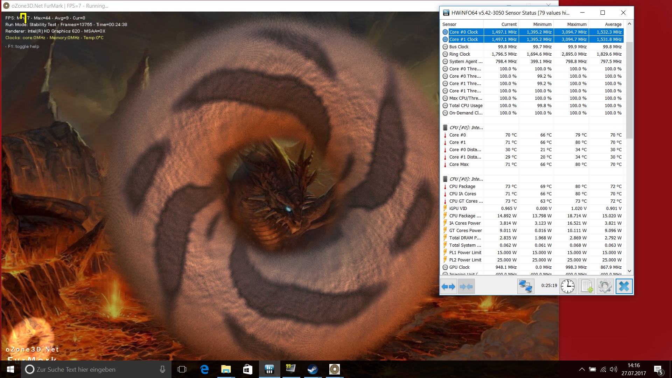Close sensors with the blue X button
This screenshot has height=378, width=672.
pos(624,286)
